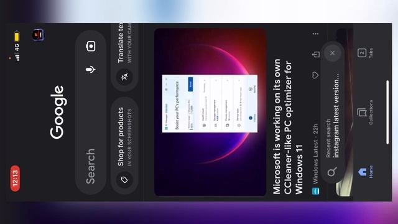Open the Tabs view with 2 tabs
This screenshot has width=398, height=224.
pyautogui.click(x=365, y=53)
